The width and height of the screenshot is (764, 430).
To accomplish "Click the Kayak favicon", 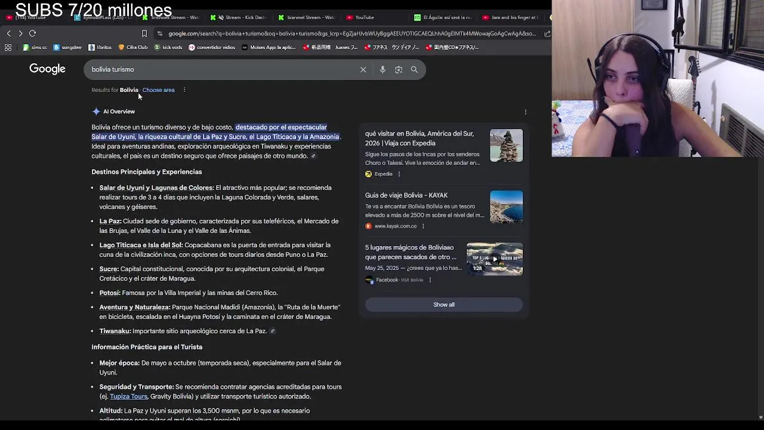I will point(368,226).
